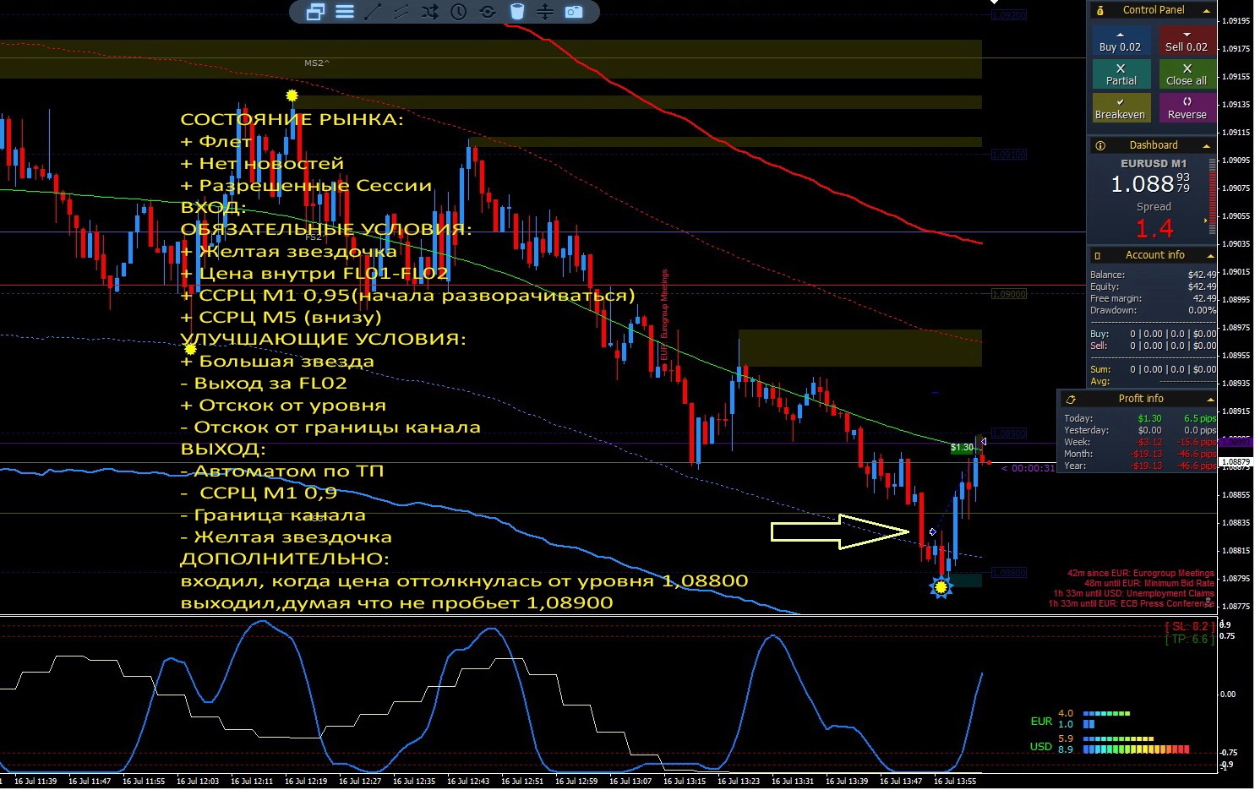Click the blue spiky star marker on chart
Viewport: 1255px width, 790px height.
941,586
